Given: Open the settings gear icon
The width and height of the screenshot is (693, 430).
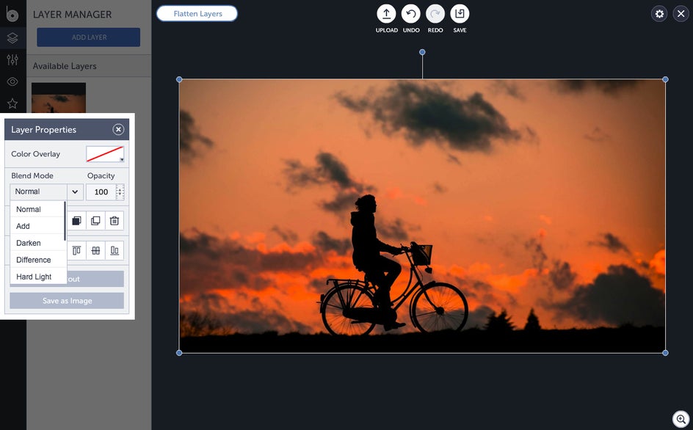Looking at the screenshot, I should pos(659,14).
